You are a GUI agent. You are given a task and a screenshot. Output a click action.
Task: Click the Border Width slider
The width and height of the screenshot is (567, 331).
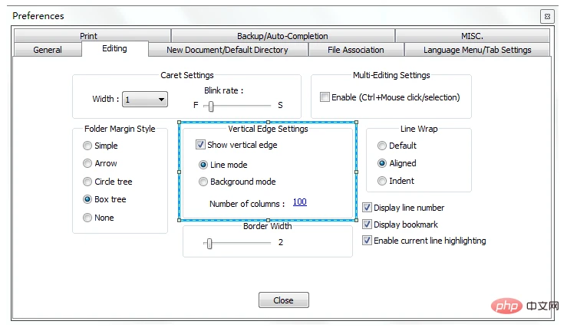(x=209, y=243)
